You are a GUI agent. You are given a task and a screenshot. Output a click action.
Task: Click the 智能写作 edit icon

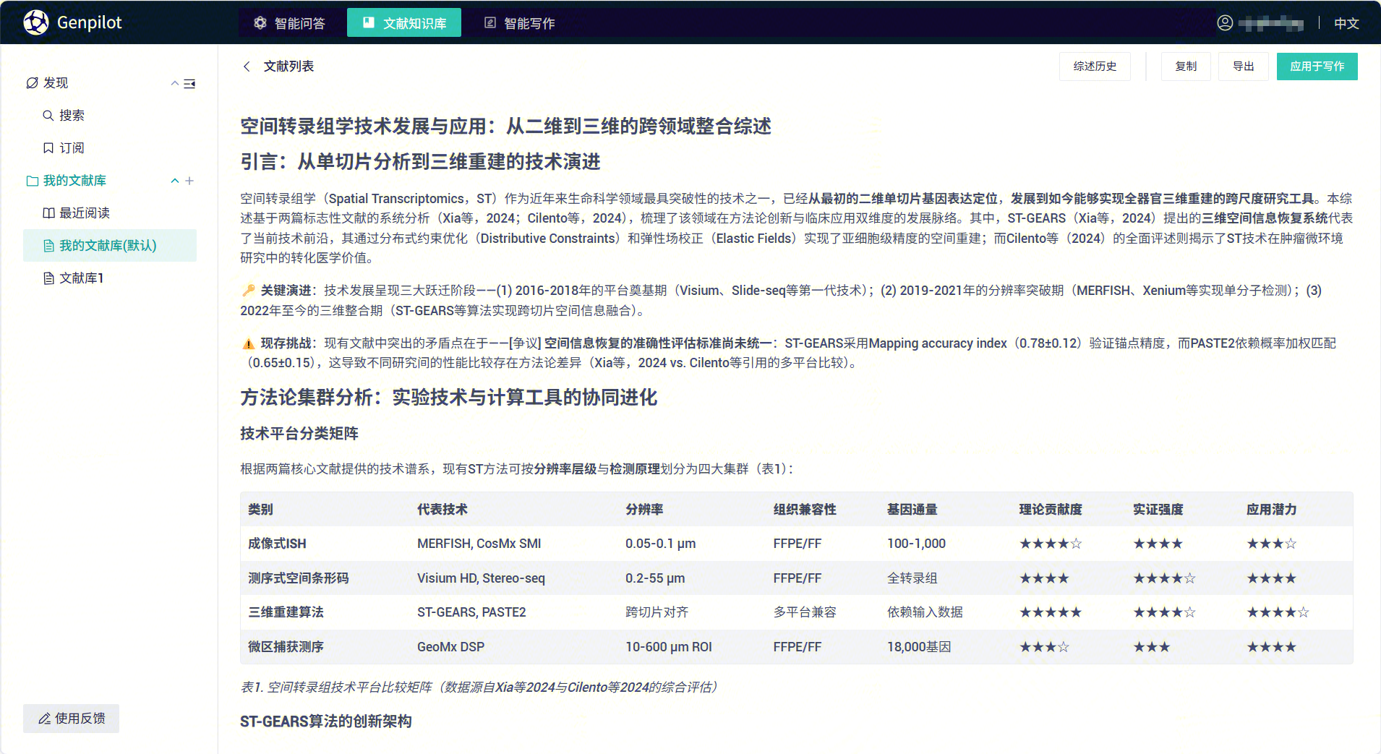point(490,23)
